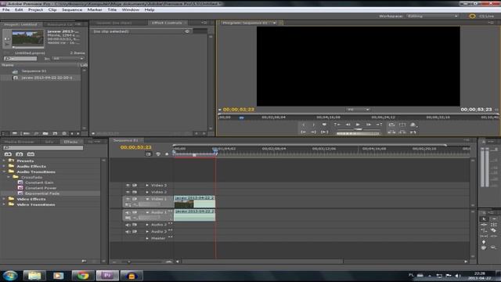
Task: Step back one frame in Program monitor
Action: coord(348,125)
